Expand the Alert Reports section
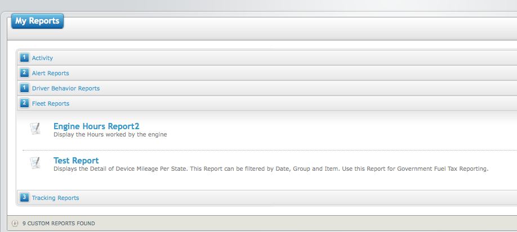517x232 pixels. tap(51, 73)
